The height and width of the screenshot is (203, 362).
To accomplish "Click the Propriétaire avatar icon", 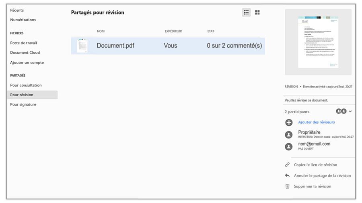I will [x=288, y=135].
